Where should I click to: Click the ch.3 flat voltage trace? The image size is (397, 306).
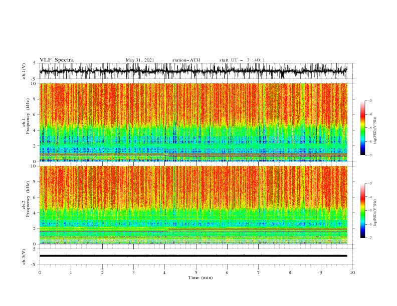tap(193, 256)
